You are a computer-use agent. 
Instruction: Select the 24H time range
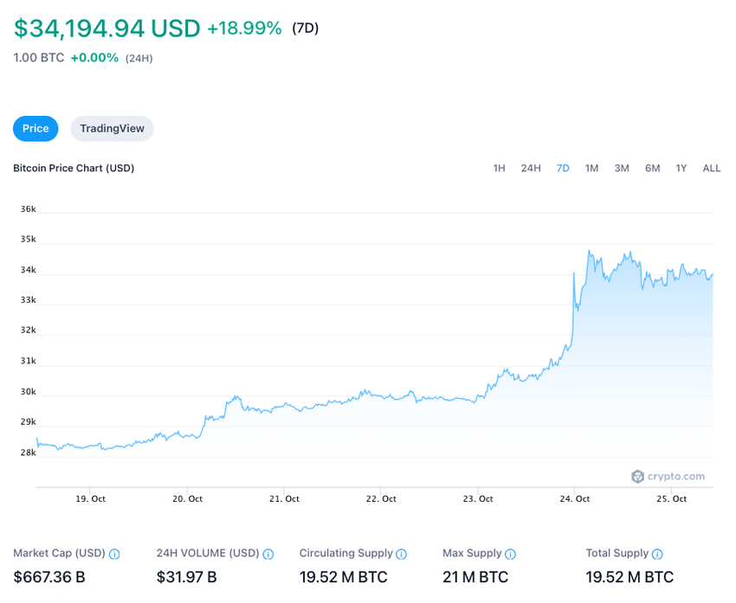point(531,168)
